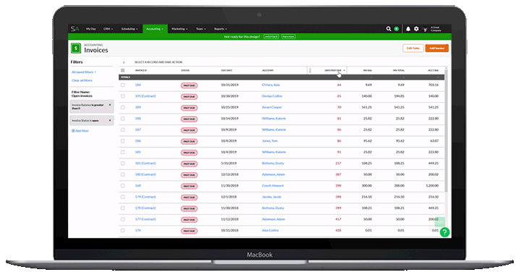Check the box for invoice 184
The image size is (521, 272).
click(122, 85)
